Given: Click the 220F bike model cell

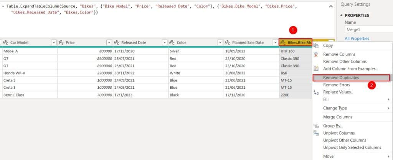Looking at the screenshot, I should (296, 95).
